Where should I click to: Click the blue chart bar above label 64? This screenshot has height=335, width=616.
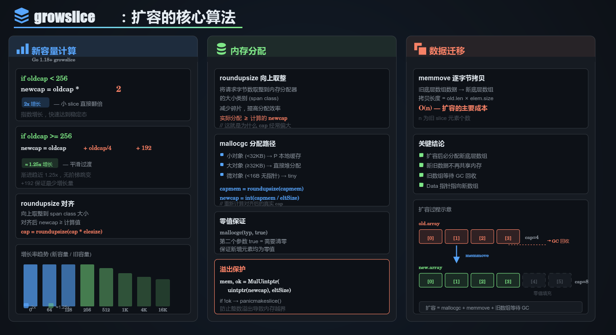[49, 285]
